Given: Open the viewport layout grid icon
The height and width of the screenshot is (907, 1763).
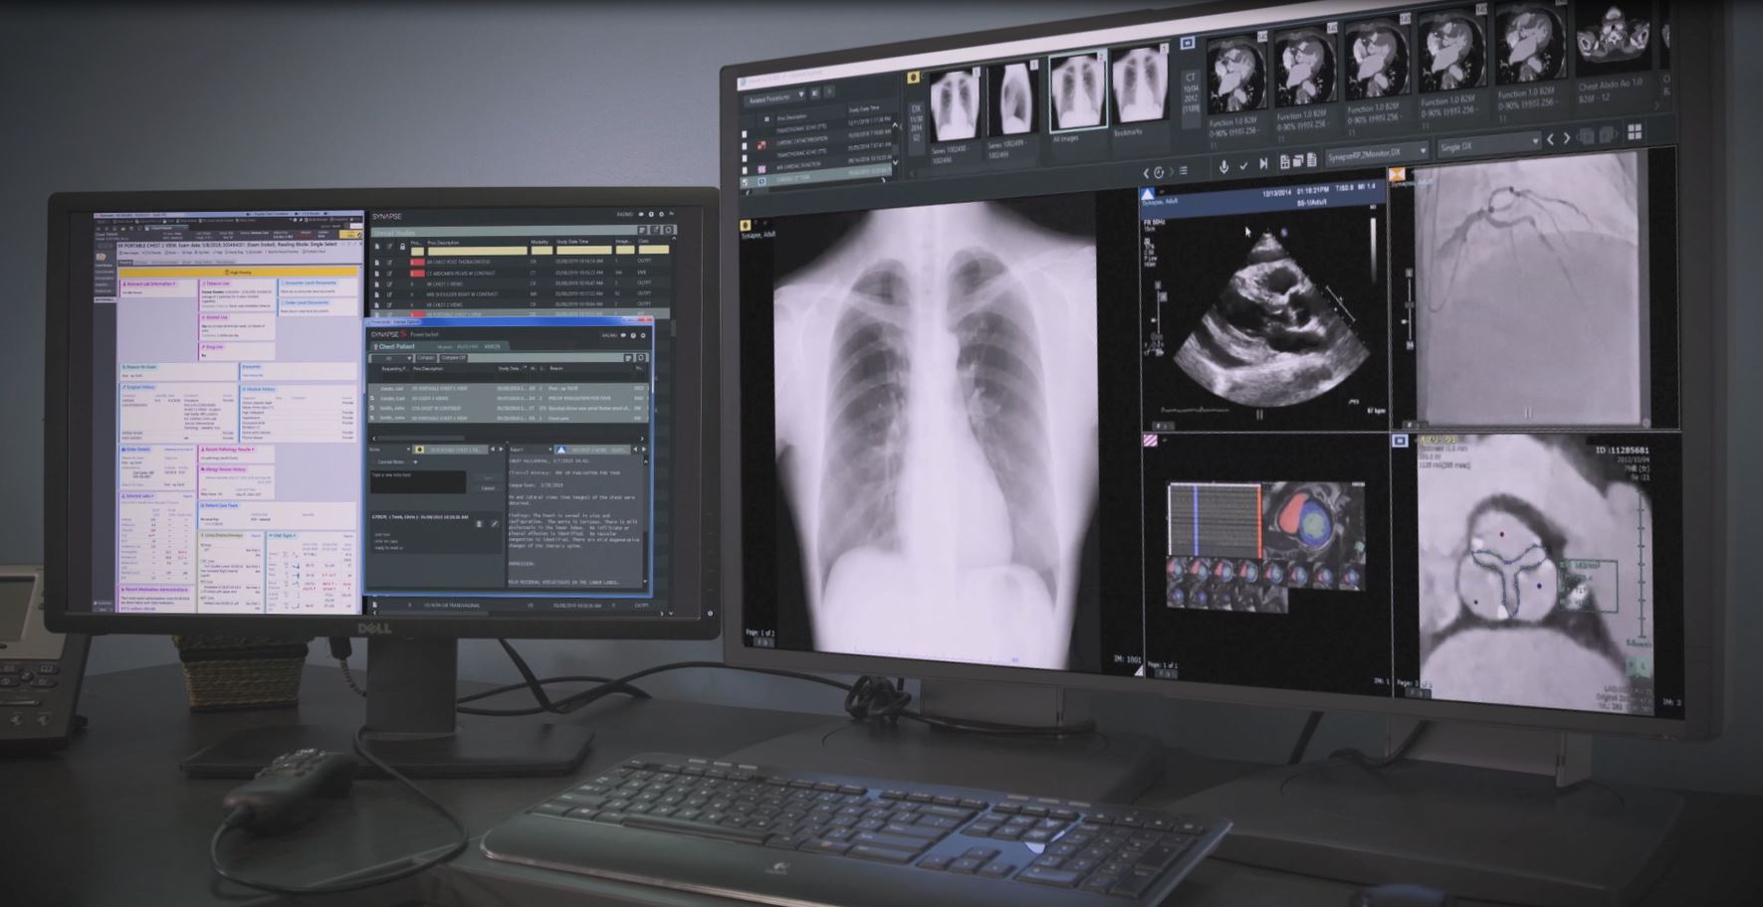Looking at the screenshot, I should 1635,132.
